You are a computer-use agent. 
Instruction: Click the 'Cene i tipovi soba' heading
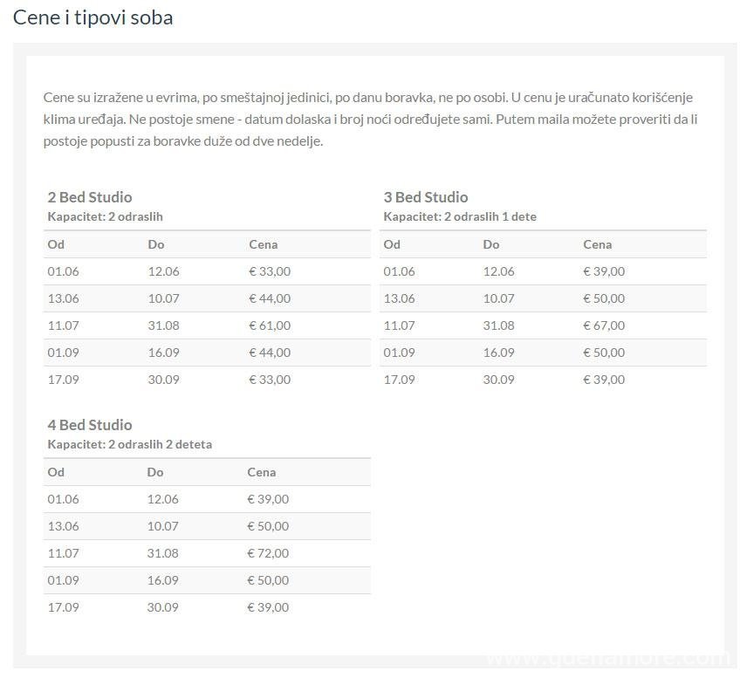(93, 18)
